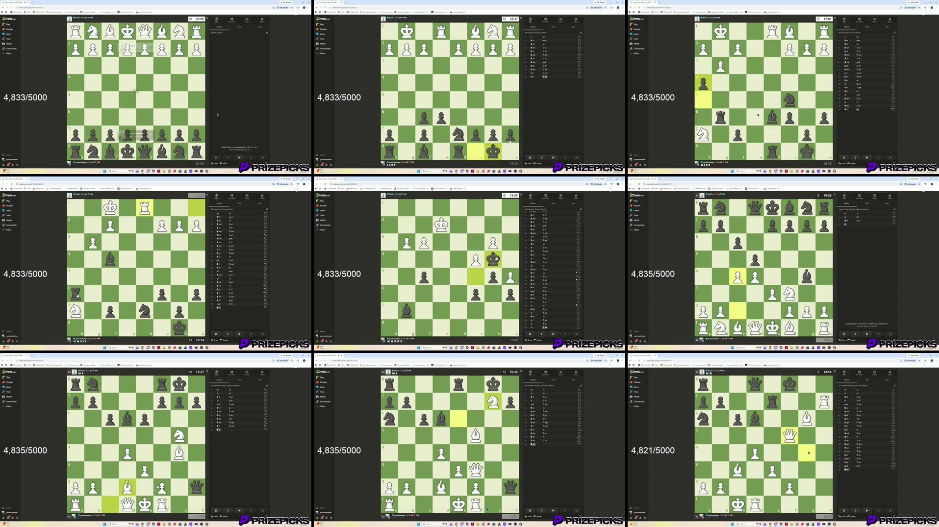The image size is (939, 527).
Task: Click Draw button in the 19:55 clock frame
Action: 843,340
